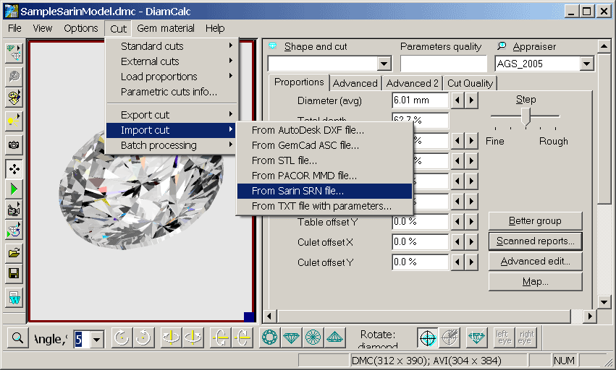
Task: Click the magnifier zoom icon at bottom left
Action: [x=16, y=338]
